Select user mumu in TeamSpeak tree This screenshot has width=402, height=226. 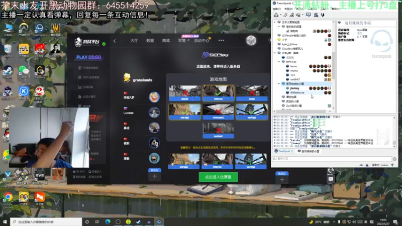pos(294,70)
